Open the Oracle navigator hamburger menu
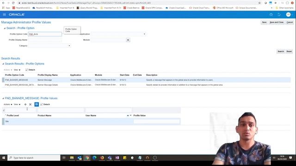This screenshot has width=296, height=166. (x=4, y=14)
